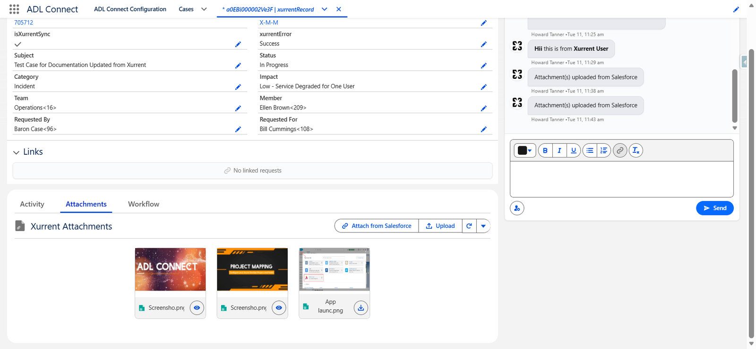756x349 pixels.
Task: Select the Attachments tab
Action: click(86, 204)
